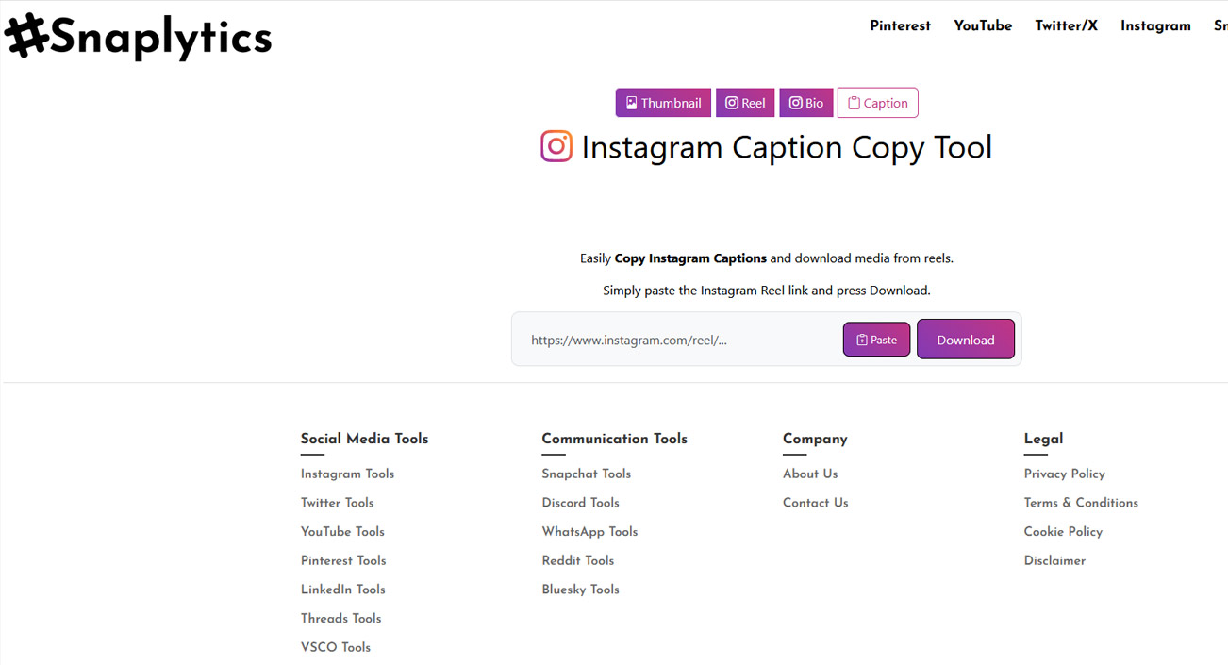
Task: Go to the Contact Us link
Action: (815, 503)
